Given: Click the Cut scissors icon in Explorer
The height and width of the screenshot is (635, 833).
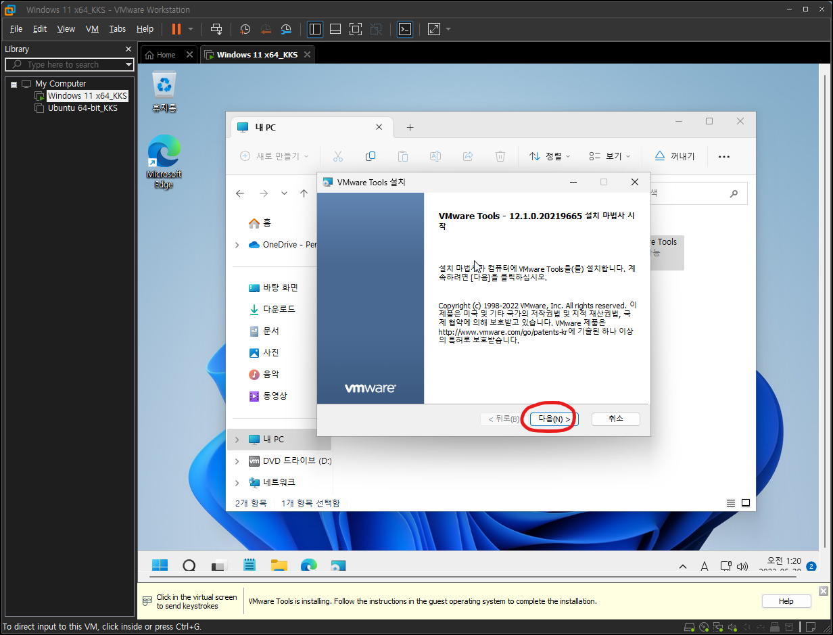Looking at the screenshot, I should click(x=338, y=156).
